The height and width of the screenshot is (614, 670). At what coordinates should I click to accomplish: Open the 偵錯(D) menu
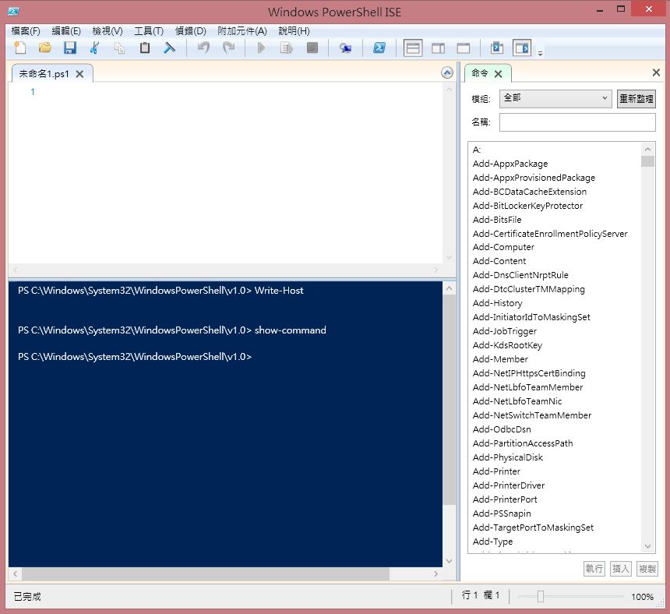coord(191,30)
